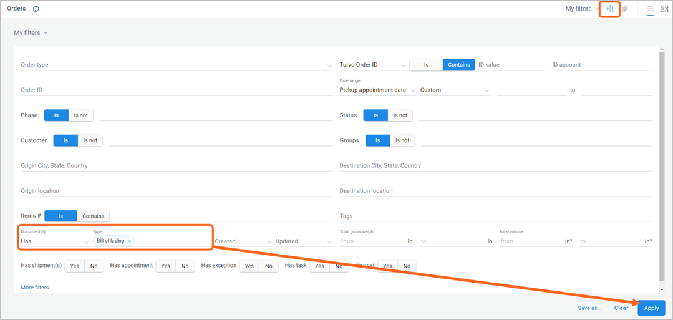Open the filter sliders icon
This screenshot has height=320, width=673.
coord(610,9)
